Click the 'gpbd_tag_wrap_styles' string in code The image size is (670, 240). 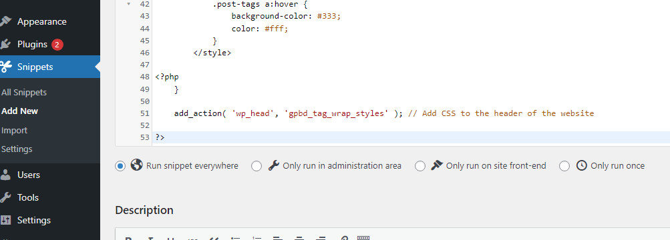click(x=336, y=113)
